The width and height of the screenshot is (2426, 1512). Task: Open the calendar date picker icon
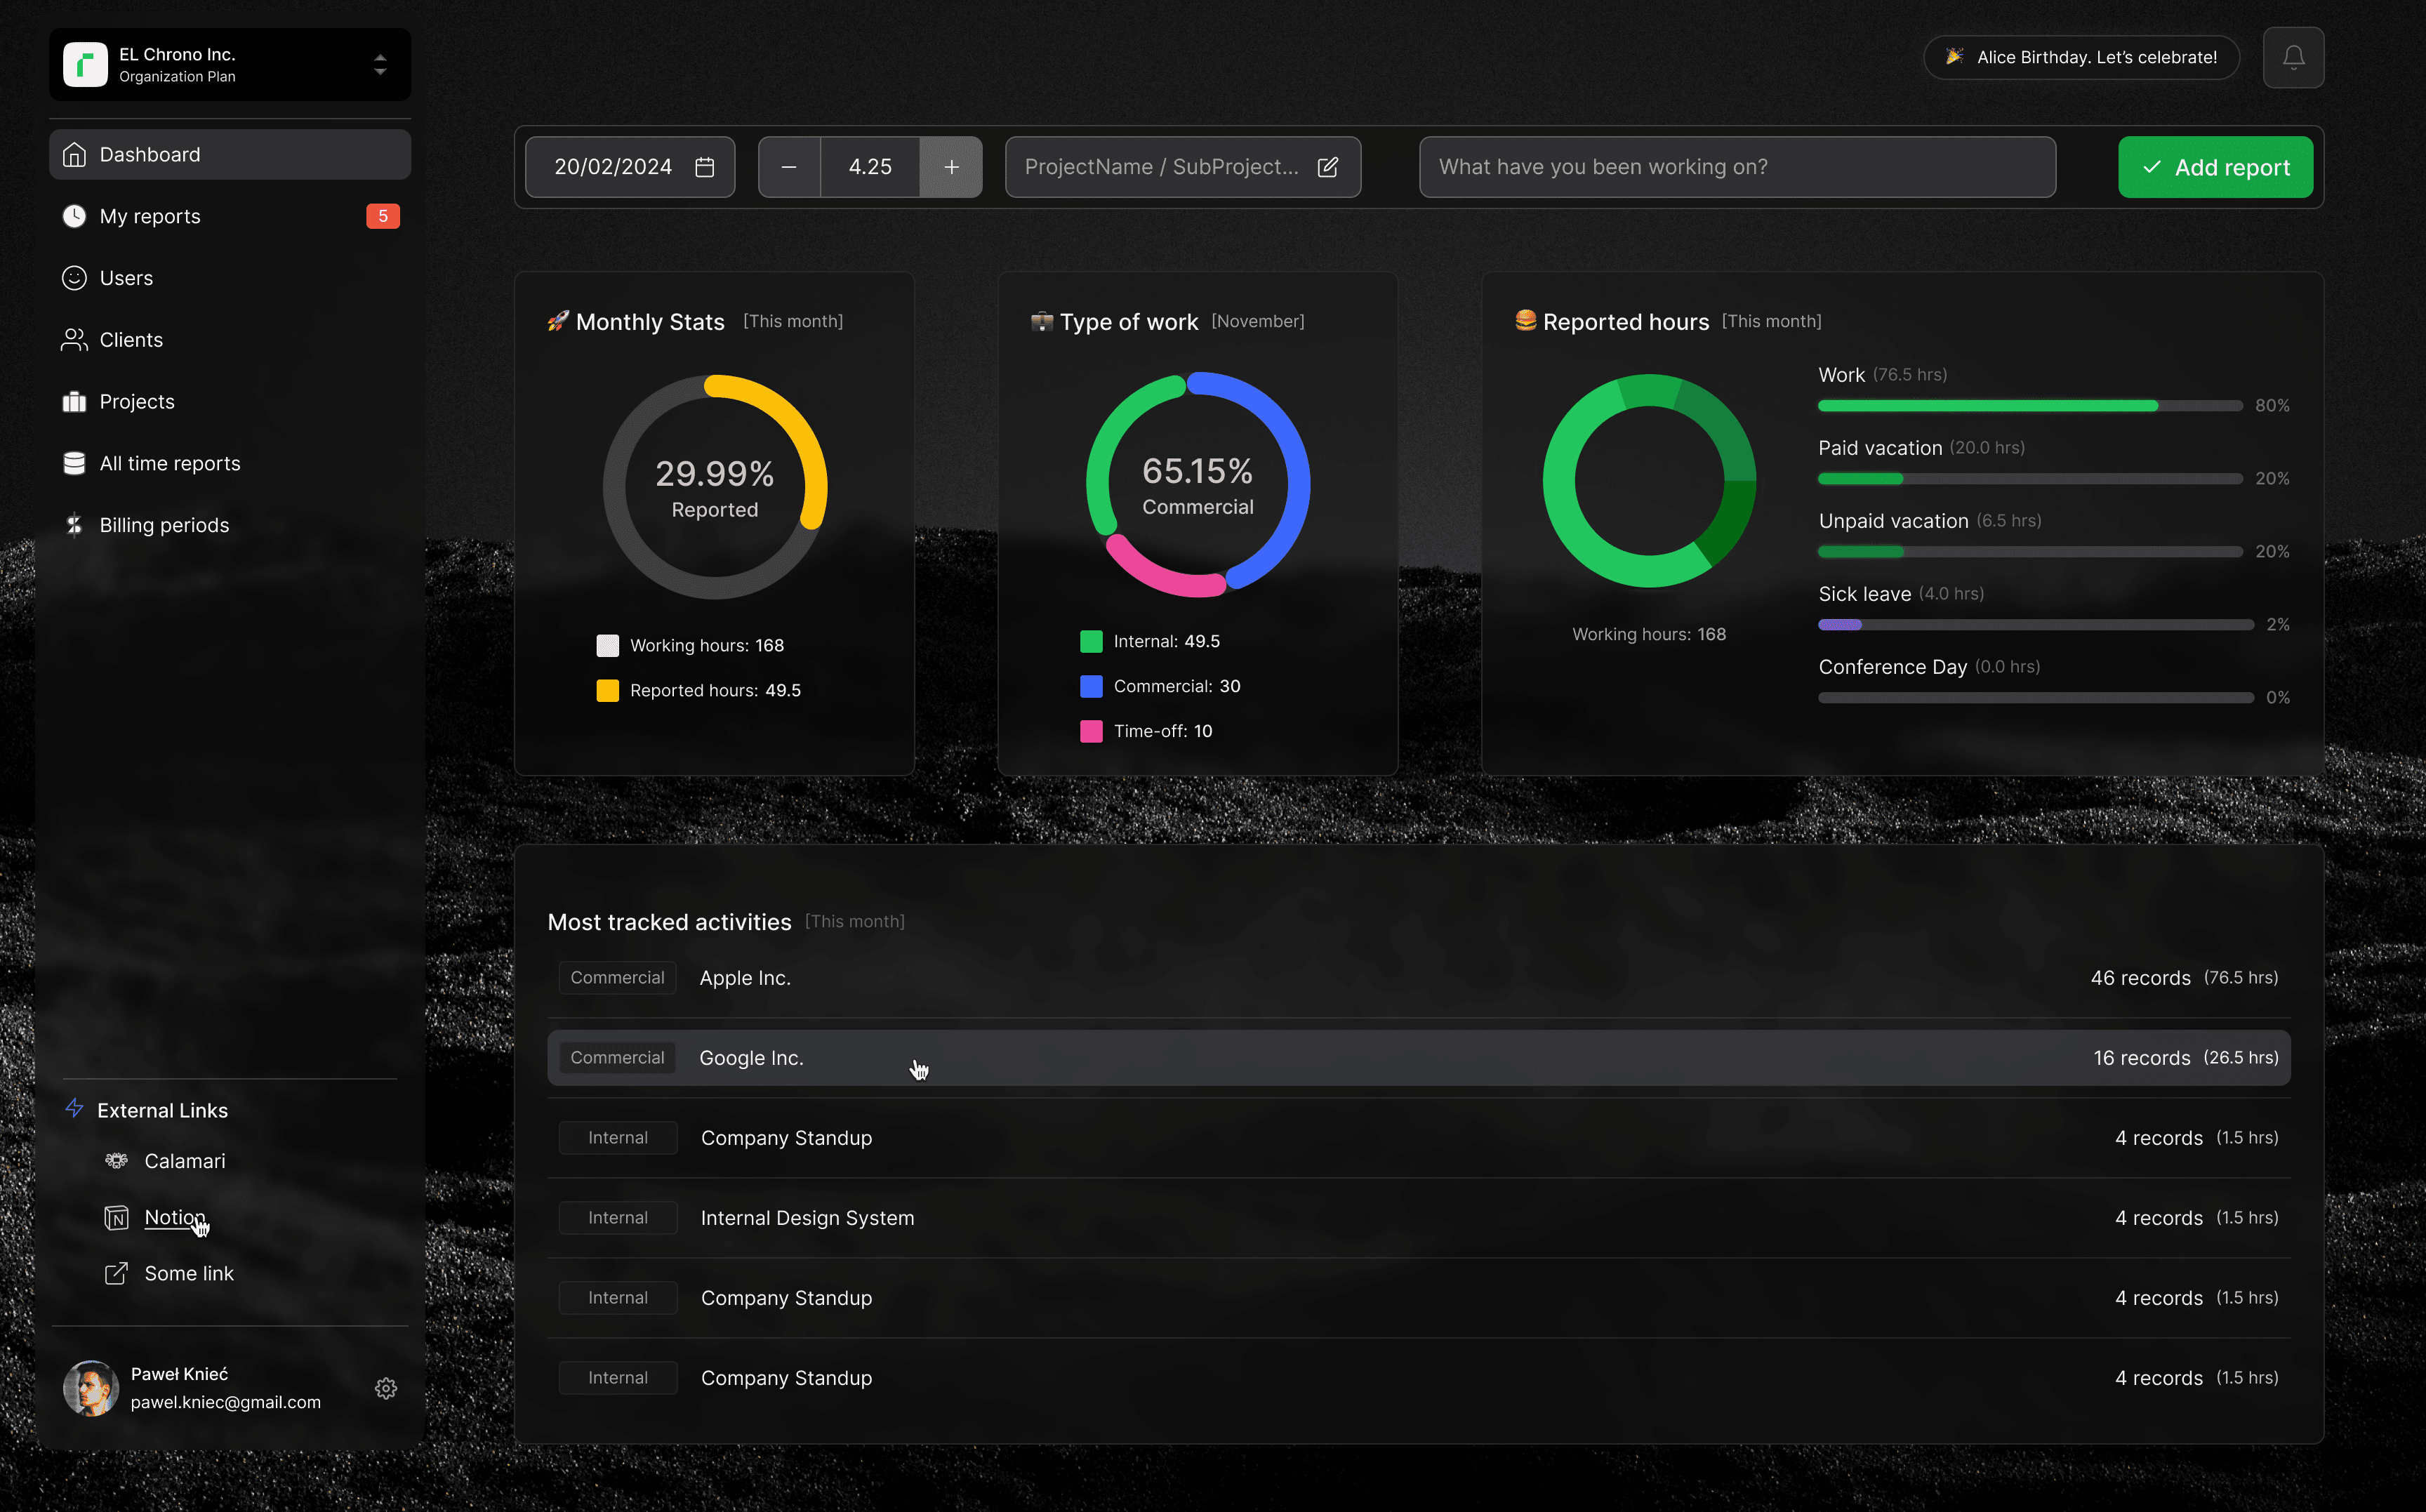[x=704, y=167]
